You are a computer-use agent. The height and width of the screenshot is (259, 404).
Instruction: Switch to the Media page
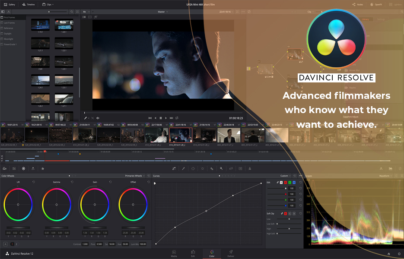(174, 253)
